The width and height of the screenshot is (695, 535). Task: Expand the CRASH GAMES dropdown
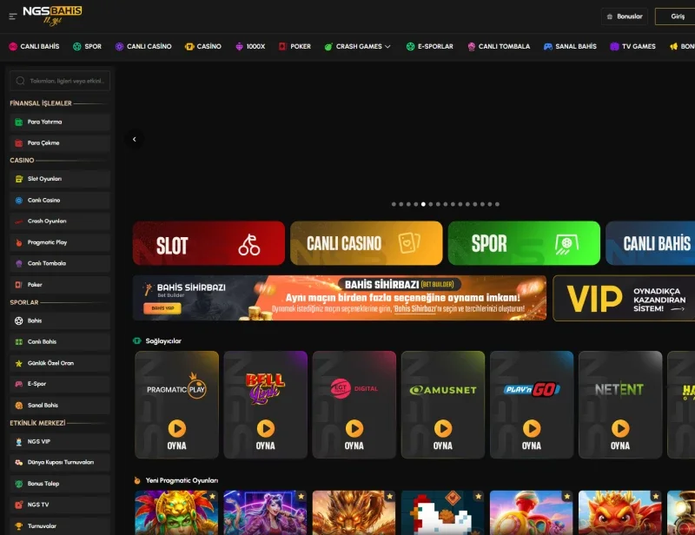click(x=357, y=46)
